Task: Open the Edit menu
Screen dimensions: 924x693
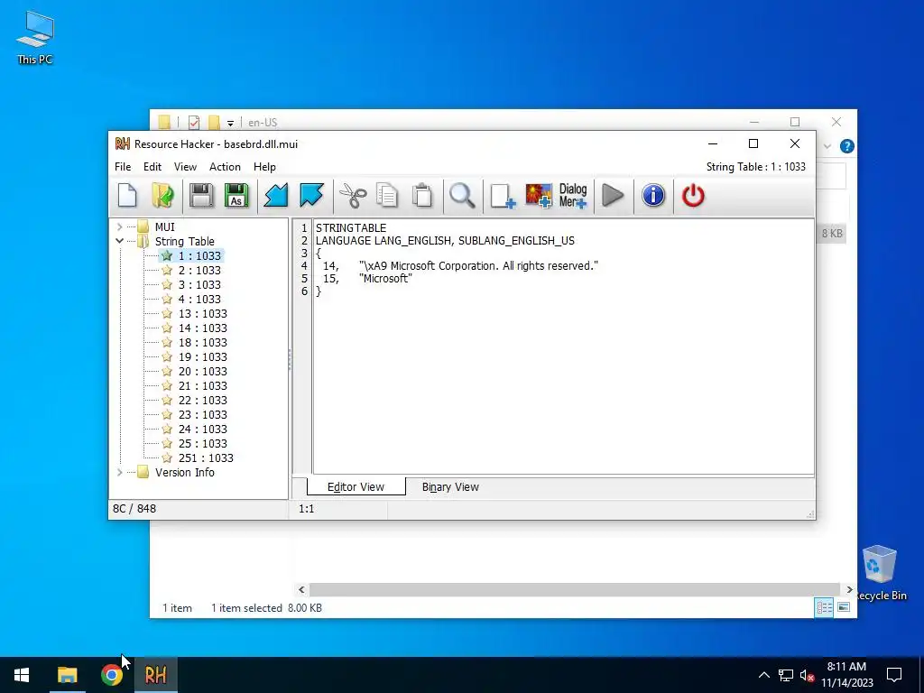Action: pyautogui.click(x=152, y=167)
